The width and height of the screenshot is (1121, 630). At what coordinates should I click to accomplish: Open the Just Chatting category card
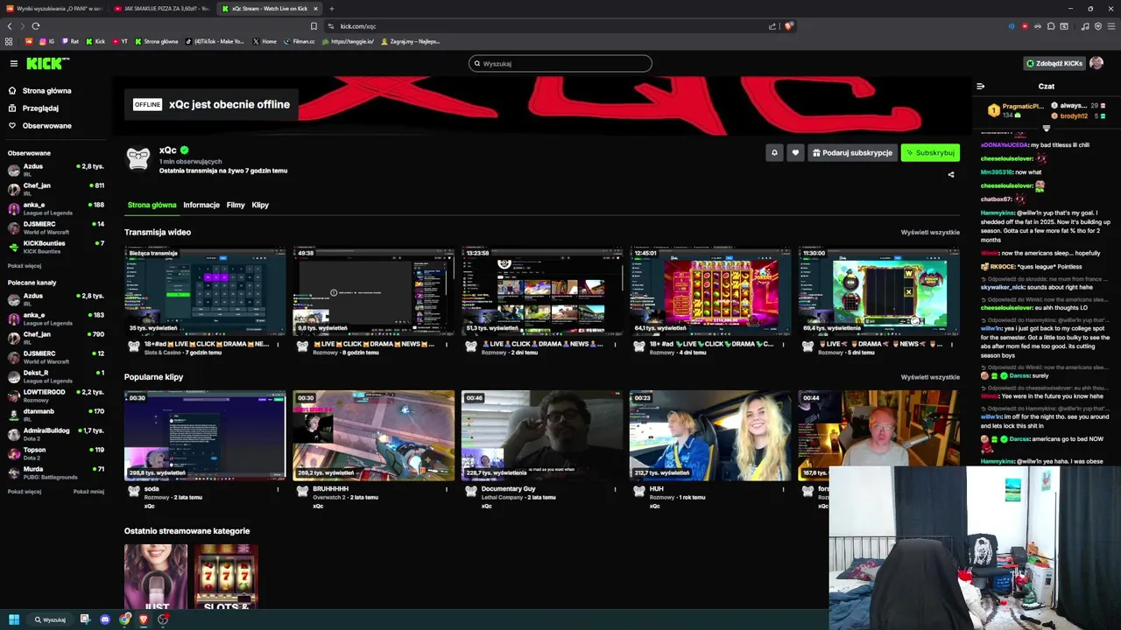(156, 577)
